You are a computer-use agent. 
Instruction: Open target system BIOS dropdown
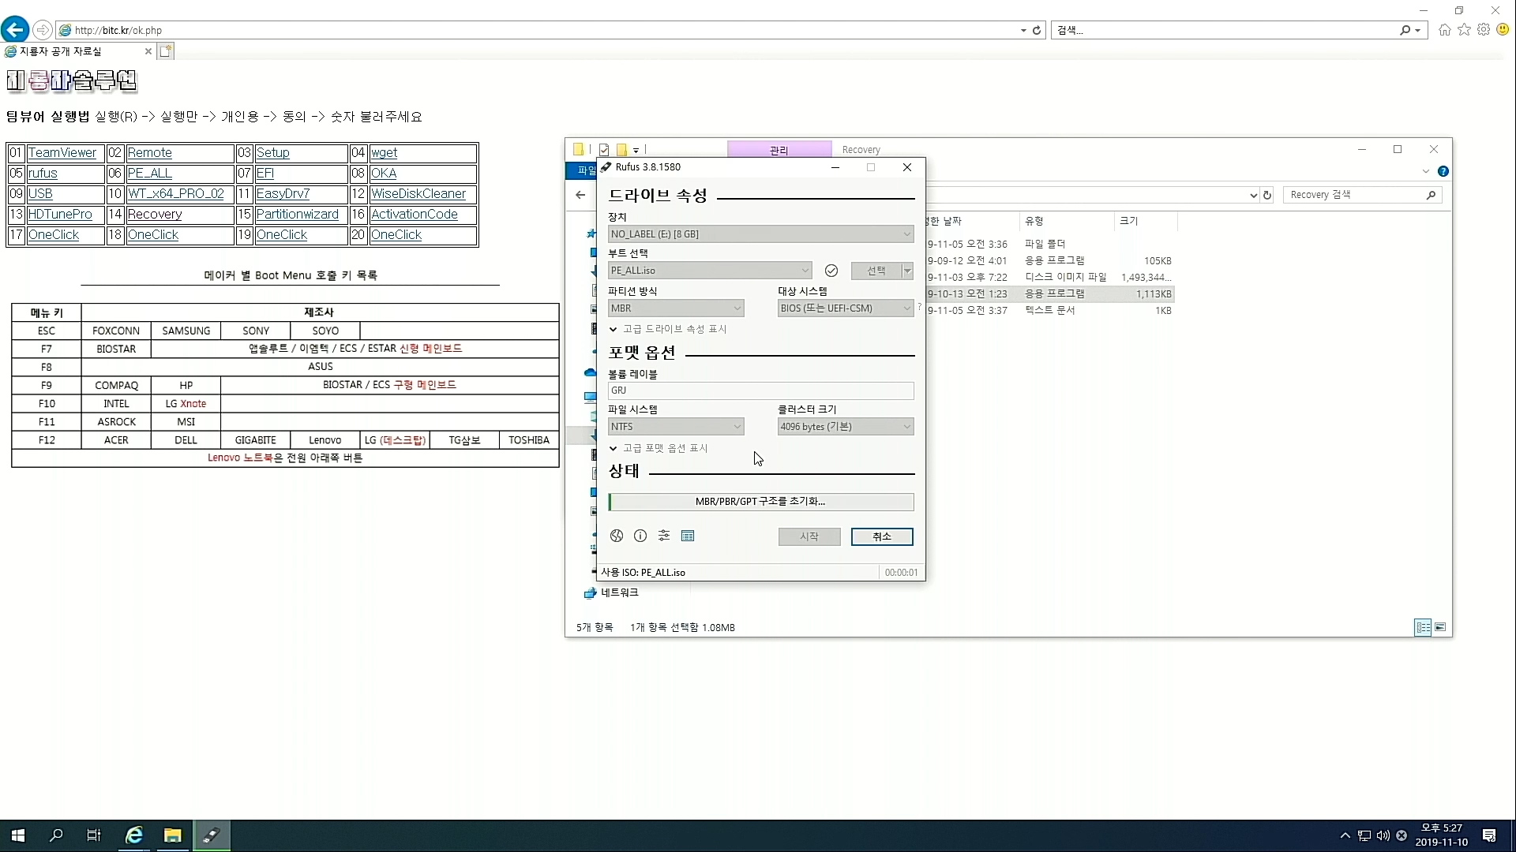pos(845,308)
